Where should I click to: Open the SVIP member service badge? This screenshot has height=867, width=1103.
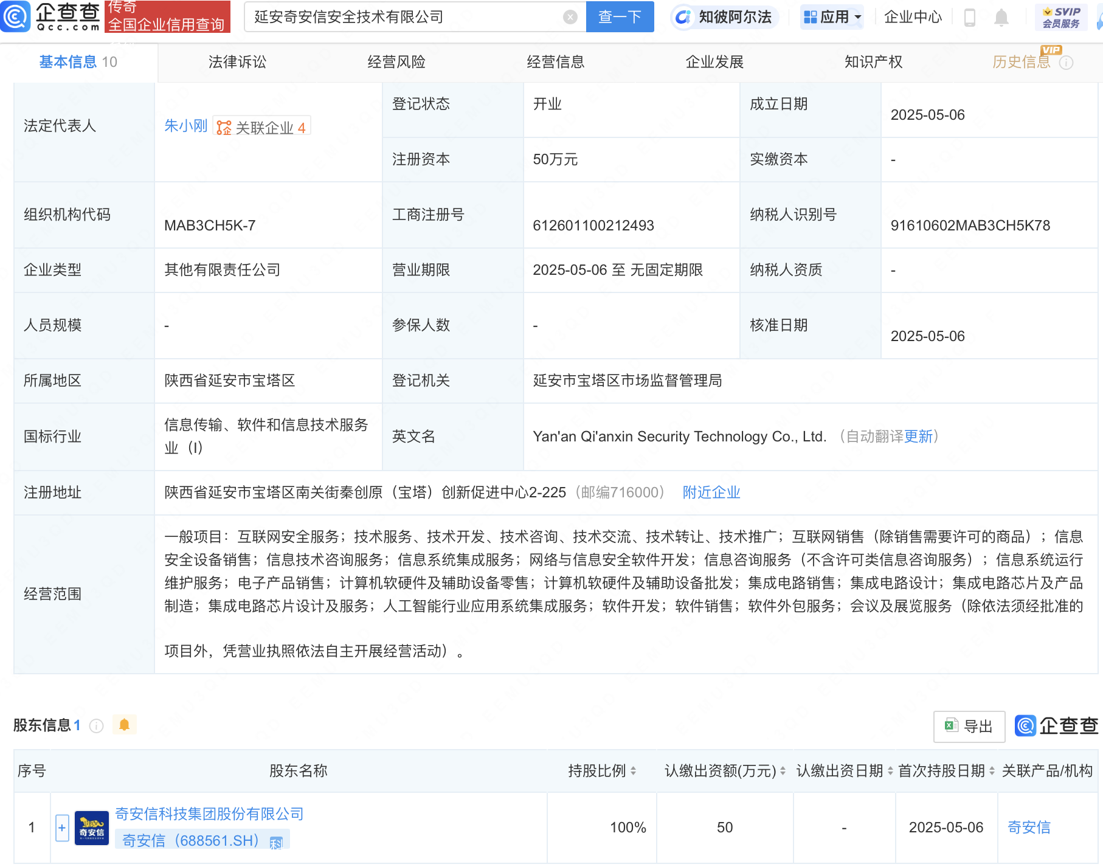pos(1061,17)
